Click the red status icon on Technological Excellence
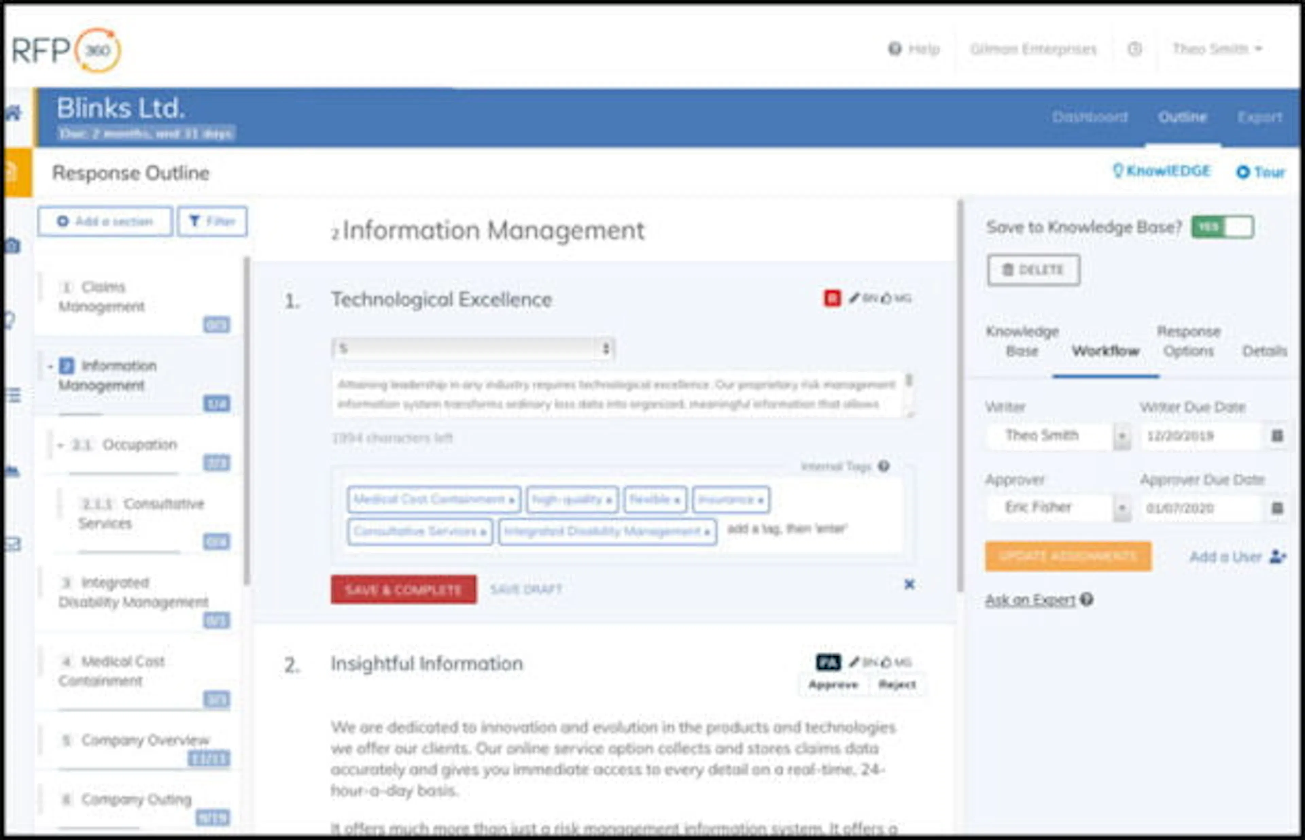This screenshot has height=840, width=1305. click(832, 298)
